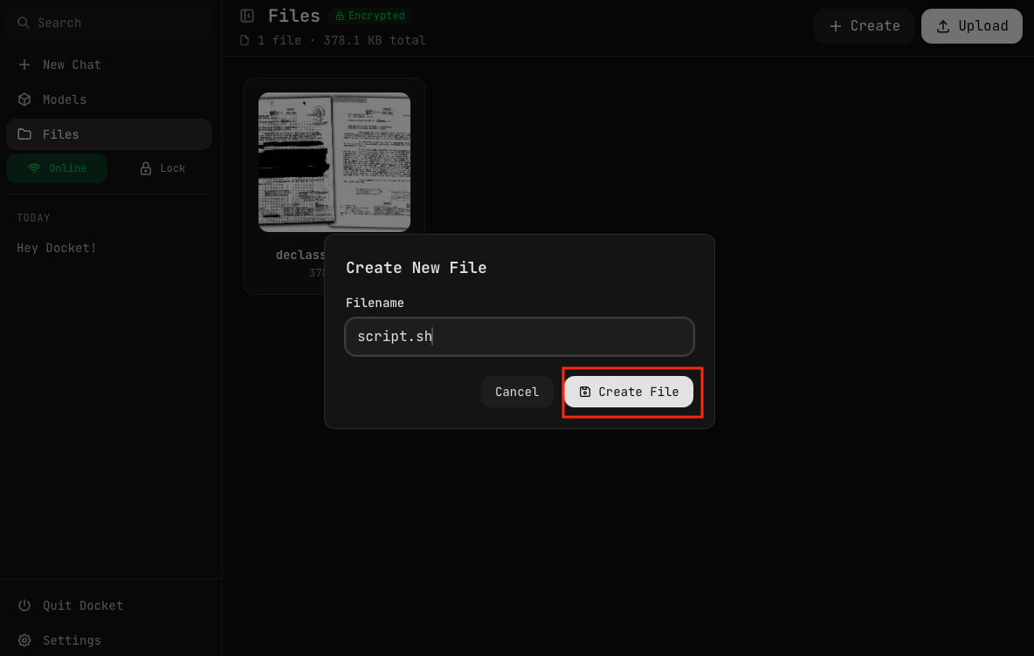
Task: Open the declassified document thumbnail
Action: [334, 162]
